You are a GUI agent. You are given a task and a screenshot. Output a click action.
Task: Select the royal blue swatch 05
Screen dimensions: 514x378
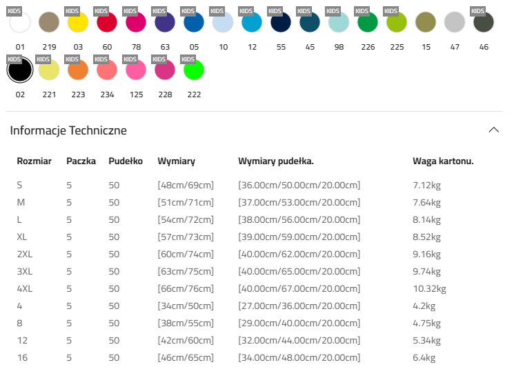coord(194,22)
